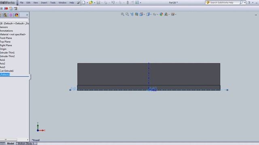Viewport: 259px width, 145px height.
Task: Click the Display Style cube icon
Action: tap(148, 14)
